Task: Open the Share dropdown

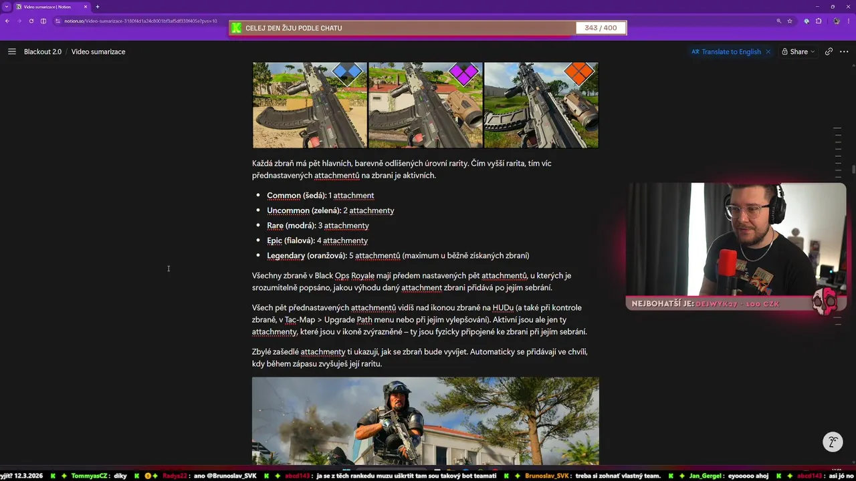Action: pos(798,51)
